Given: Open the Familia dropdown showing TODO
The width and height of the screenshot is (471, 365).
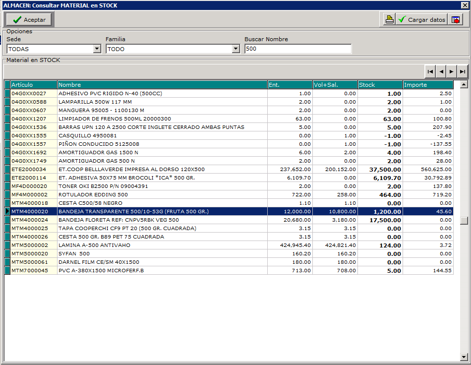Looking at the screenshot, I should 235,49.
